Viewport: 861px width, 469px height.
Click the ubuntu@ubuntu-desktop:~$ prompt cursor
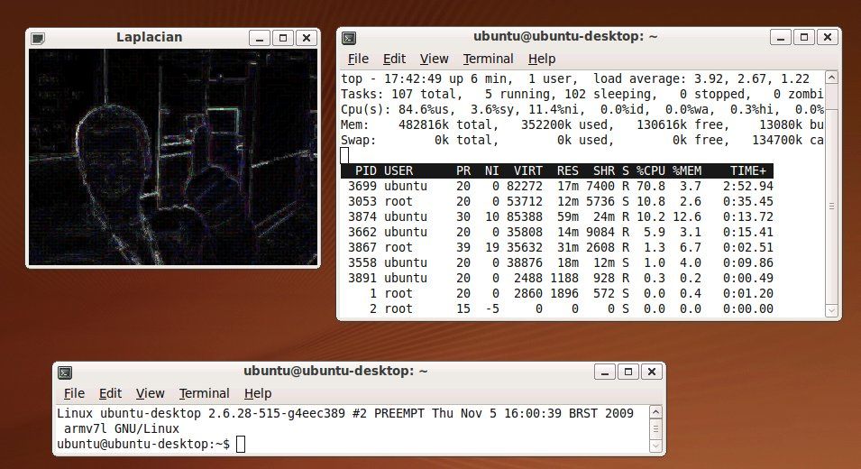[x=241, y=445]
